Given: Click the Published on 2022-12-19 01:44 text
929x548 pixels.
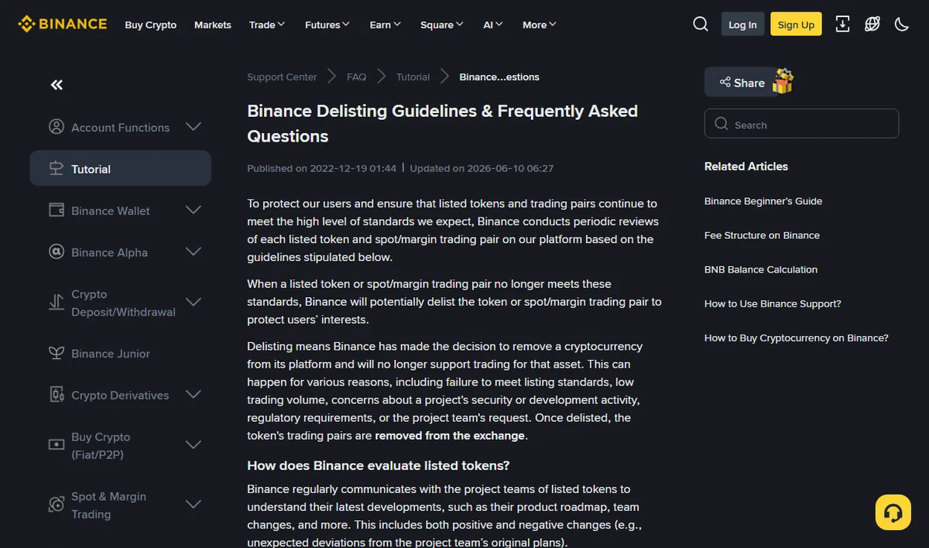Looking at the screenshot, I should pyautogui.click(x=321, y=168).
